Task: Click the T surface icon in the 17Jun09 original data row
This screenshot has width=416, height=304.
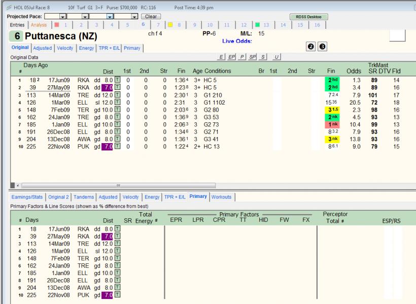Action: [117, 80]
